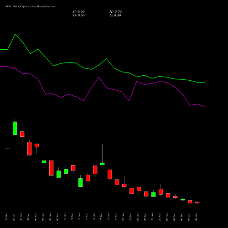Image resolution: width=228 pixels, height=228 pixels.
Task: Select the low value 'L: 0.50'
Action: coord(115,16)
